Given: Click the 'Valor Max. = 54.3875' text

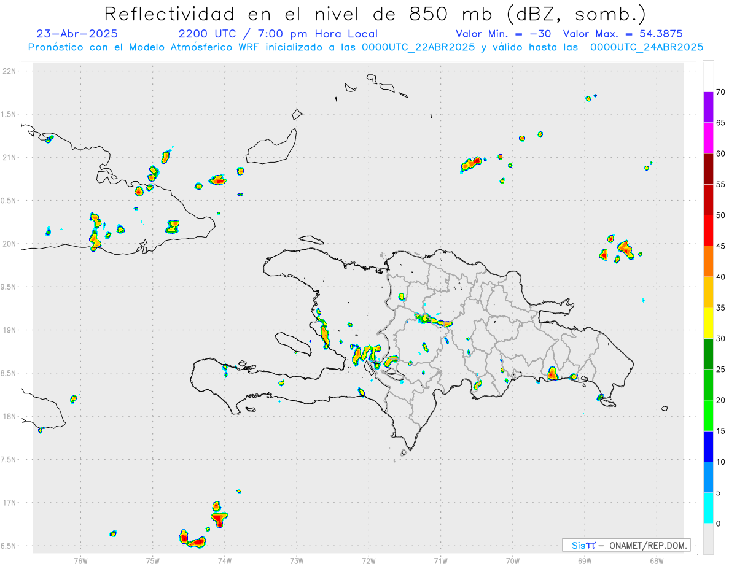Looking at the screenshot, I should (623, 34).
